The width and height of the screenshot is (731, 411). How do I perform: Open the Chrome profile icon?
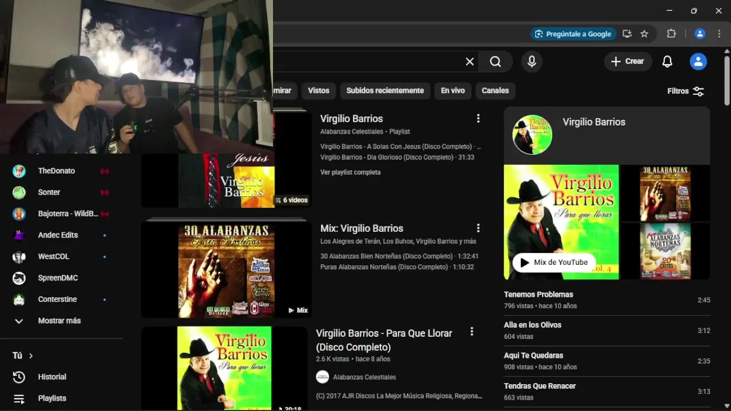pos(700,34)
